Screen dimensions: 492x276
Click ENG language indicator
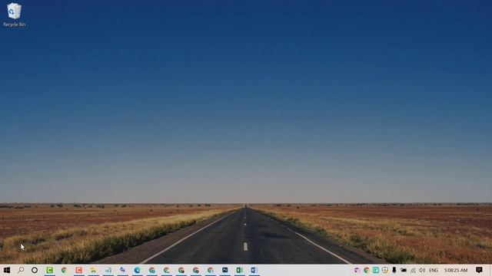click(434, 270)
